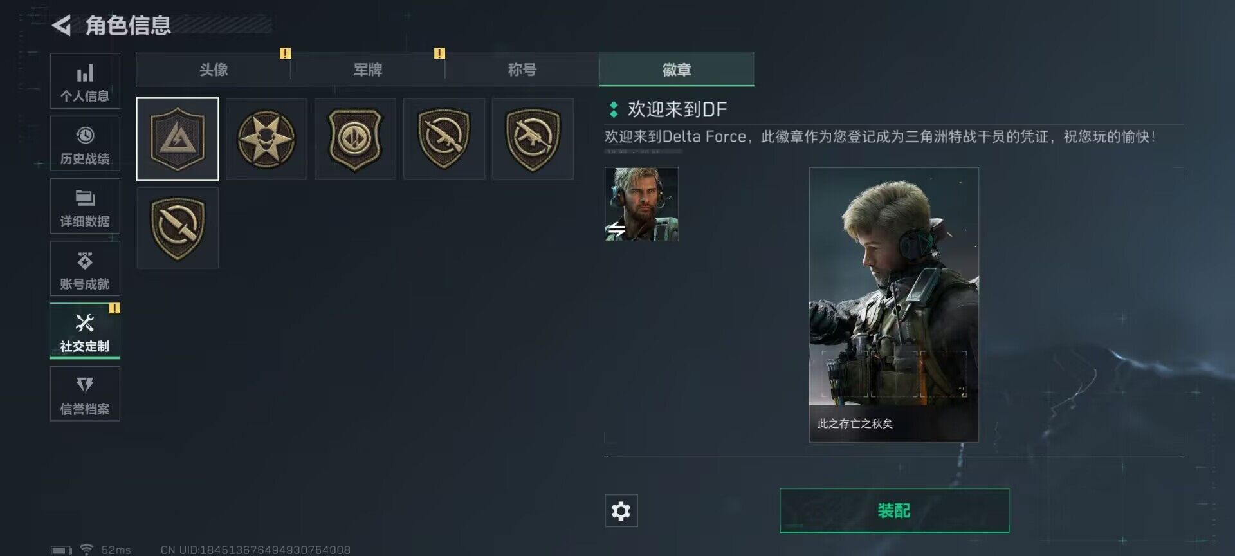Image resolution: width=1235 pixels, height=556 pixels.
Task: Open 详细数据 detailed stats
Action: [x=85, y=206]
